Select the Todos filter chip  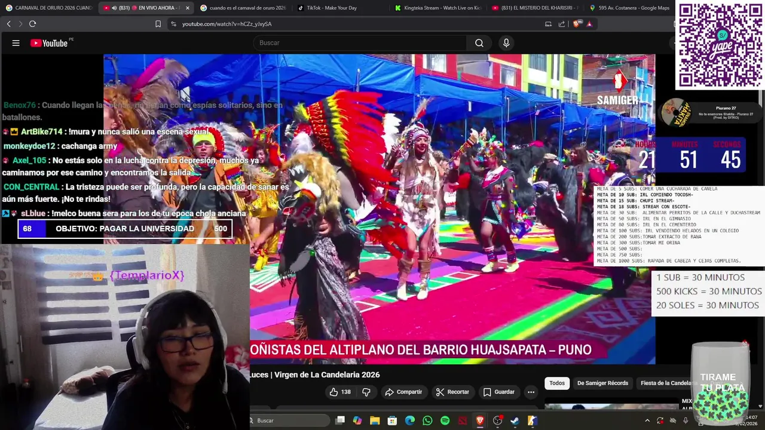coord(557,383)
